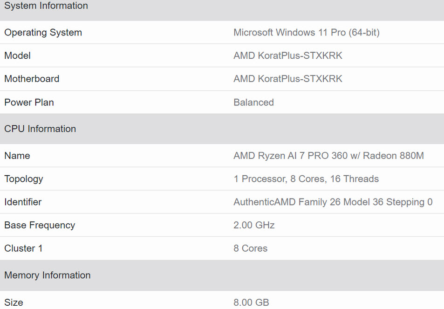This screenshot has width=444, height=309.
Task: Select the Balanced power plan value
Action: (x=253, y=103)
